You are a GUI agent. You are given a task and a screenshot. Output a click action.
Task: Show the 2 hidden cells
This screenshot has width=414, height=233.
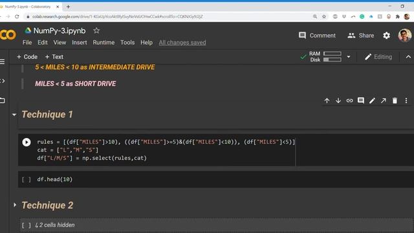click(x=54, y=225)
